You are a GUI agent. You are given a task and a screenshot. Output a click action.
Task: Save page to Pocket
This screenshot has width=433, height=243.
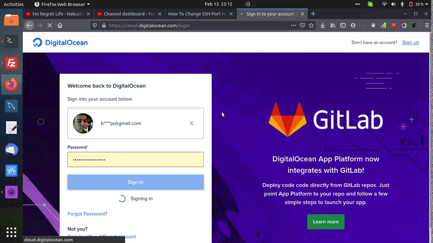[x=302, y=25]
